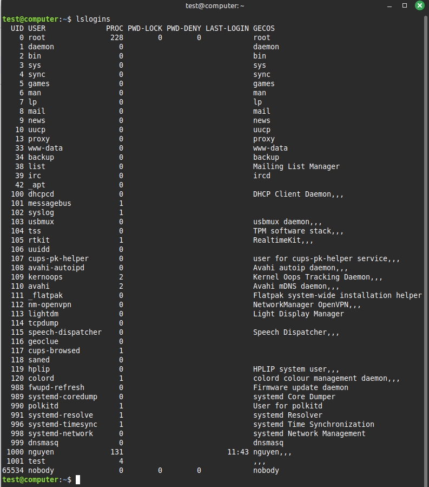Image resolution: width=429 pixels, height=487 pixels.
Task: Click the PROC column header
Action: (x=115, y=28)
